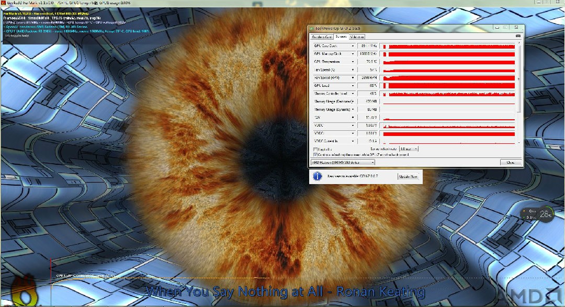Minimize the GPU-Z window

click(498, 27)
